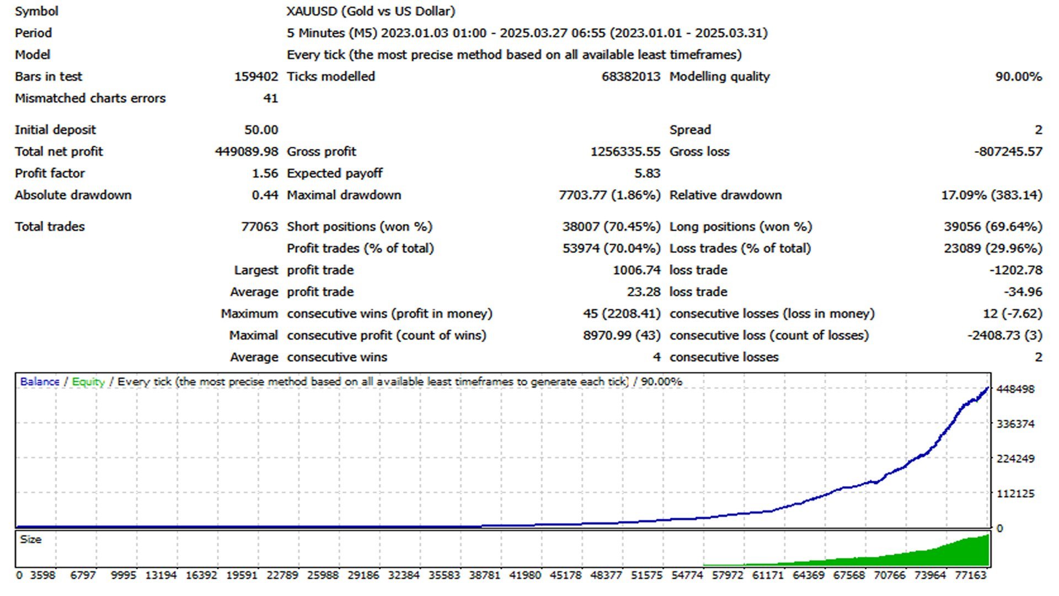Click the Balance legend label in the chart
The width and height of the screenshot is (1059, 596).
coord(39,381)
